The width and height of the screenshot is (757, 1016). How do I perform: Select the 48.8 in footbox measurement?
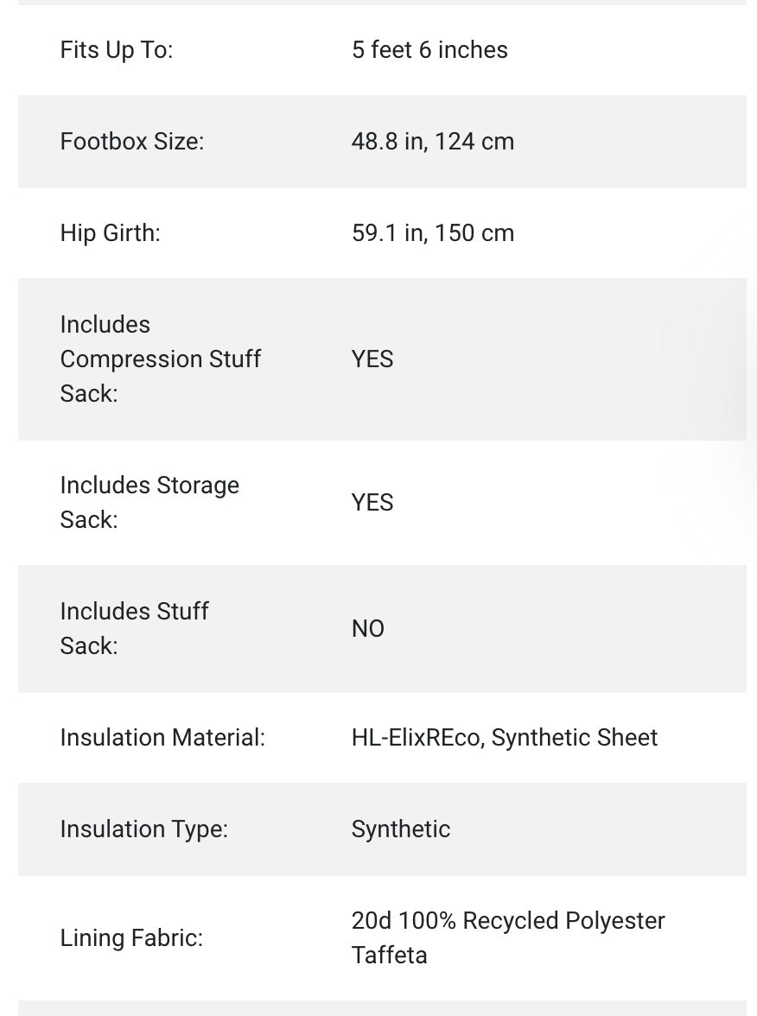pos(388,142)
